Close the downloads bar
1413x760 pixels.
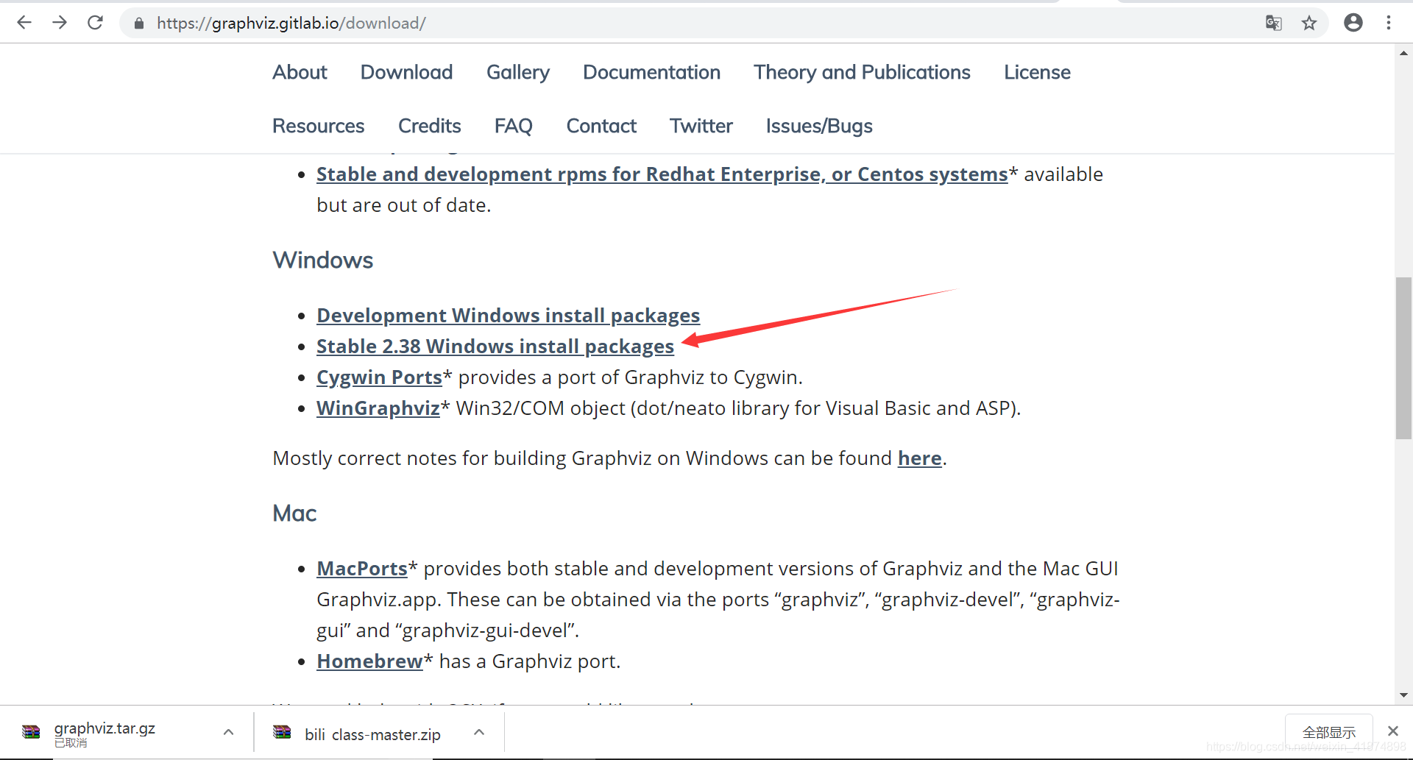pos(1392,731)
